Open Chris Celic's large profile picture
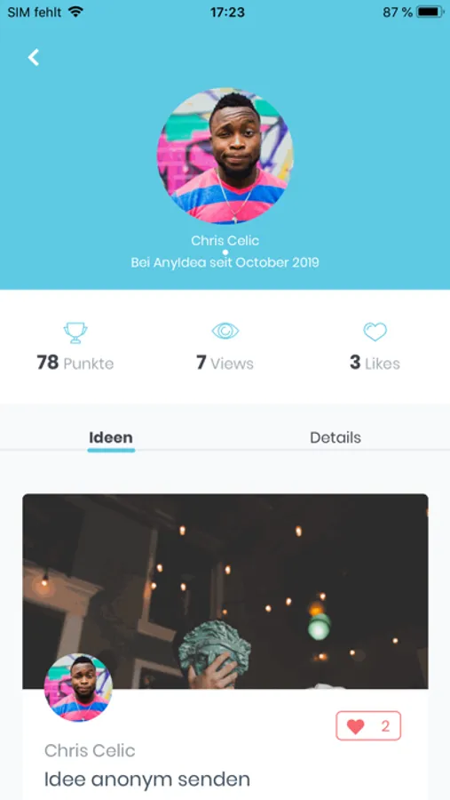The width and height of the screenshot is (450, 800). 225,156
